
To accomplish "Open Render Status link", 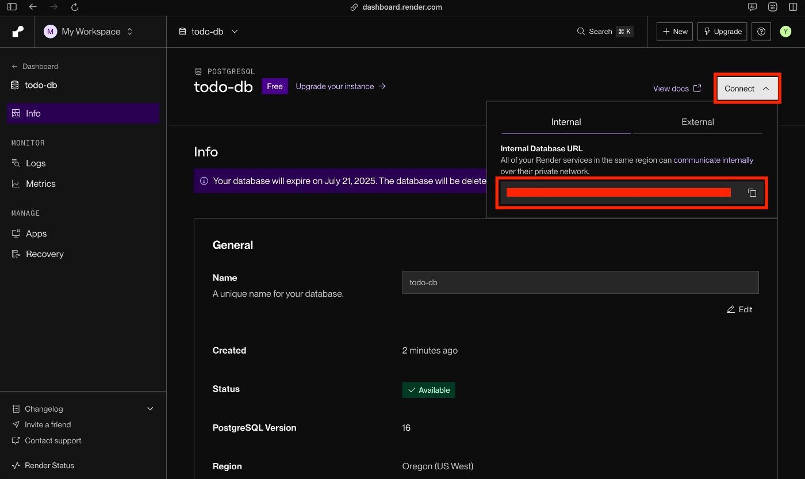I will click(49, 466).
